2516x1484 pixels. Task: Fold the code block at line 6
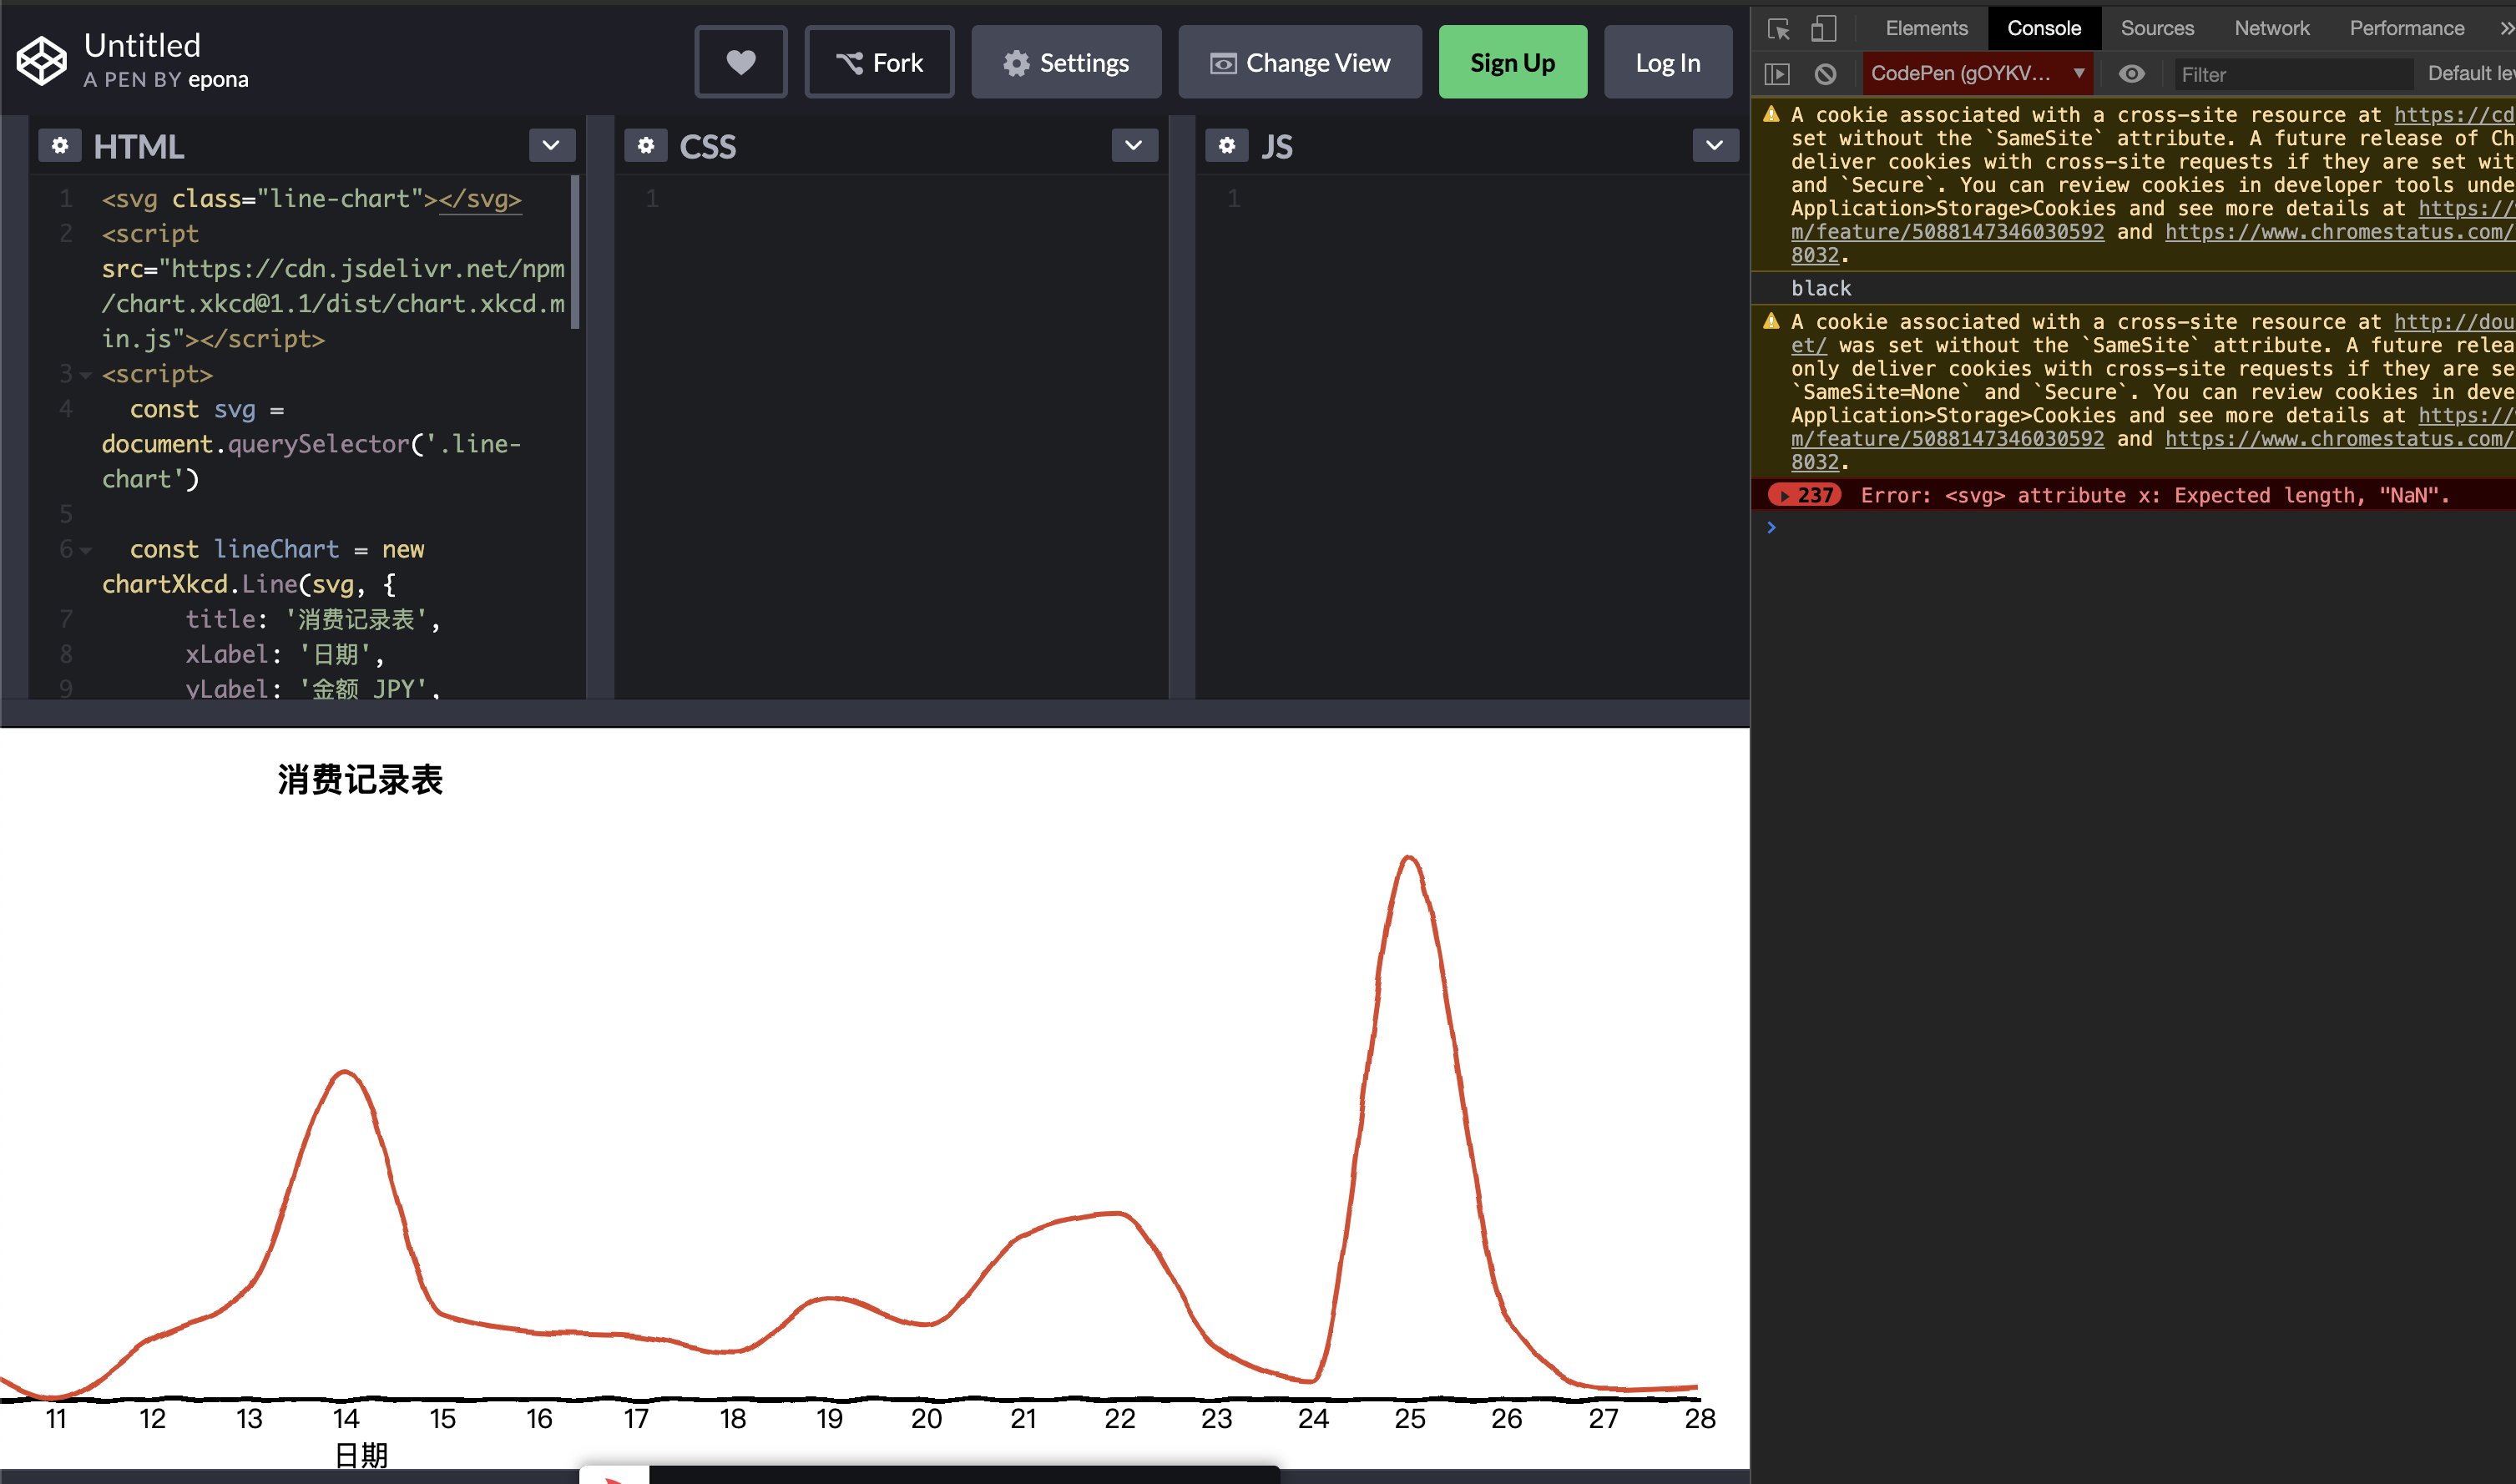pyautogui.click(x=86, y=550)
